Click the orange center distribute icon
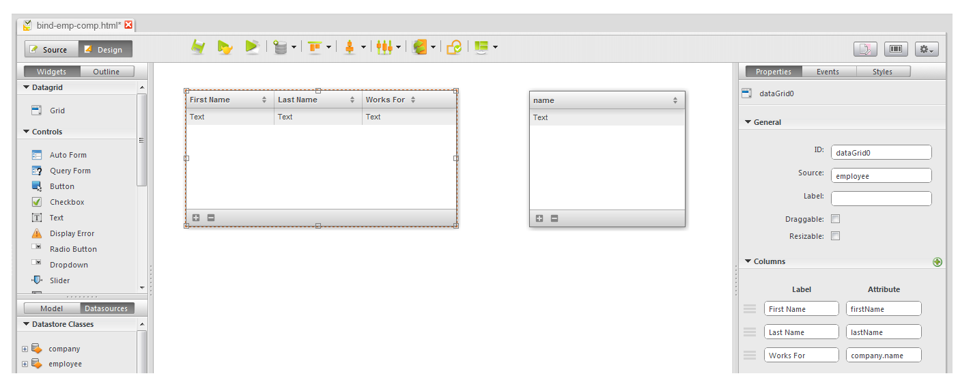This screenshot has height=391, width=973. [349, 47]
